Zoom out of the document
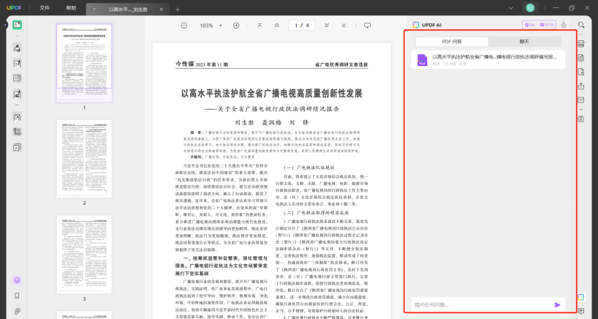The height and width of the screenshot is (319, 598). pos(183,26)
